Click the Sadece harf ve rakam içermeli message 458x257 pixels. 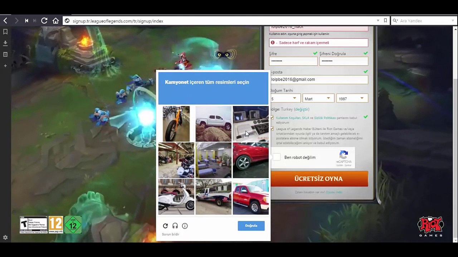[304, 42]
